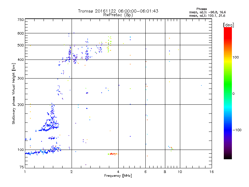Click 'Stationary phase Virtual Height [km]' axis label
This screenshot has height=187, width=249.
click(x=13, y=93)
